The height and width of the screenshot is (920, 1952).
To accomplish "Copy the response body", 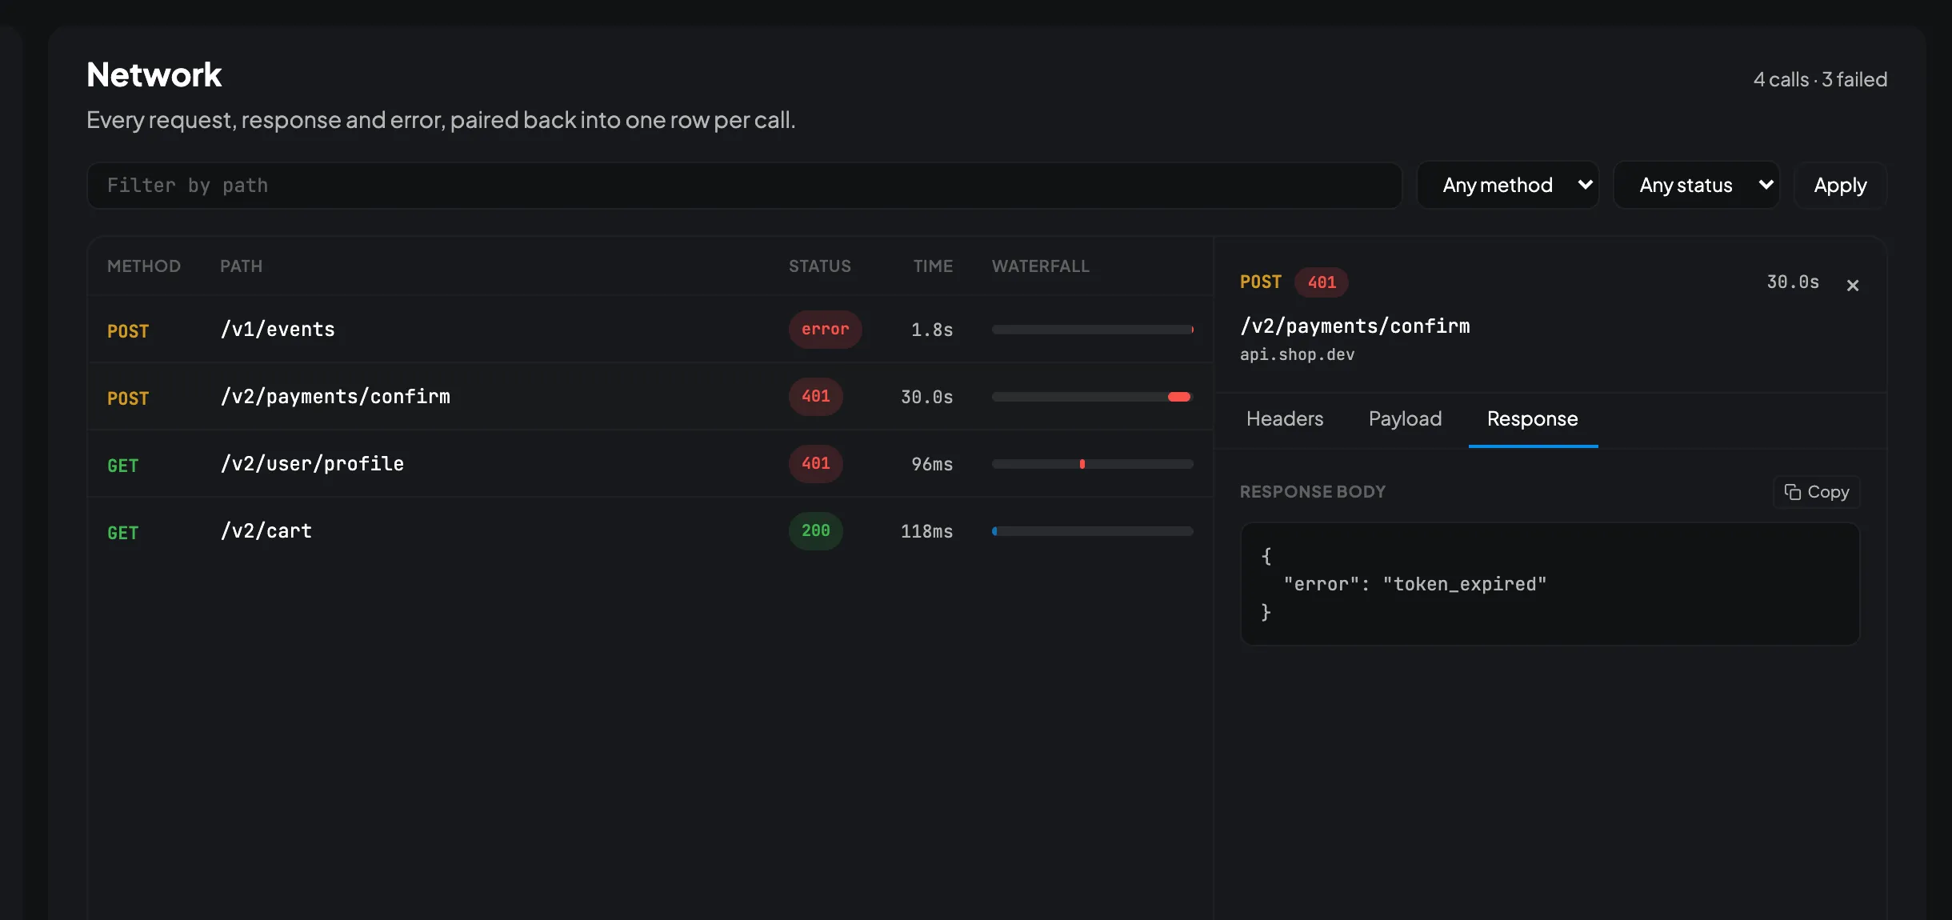I will (1817, 492).
